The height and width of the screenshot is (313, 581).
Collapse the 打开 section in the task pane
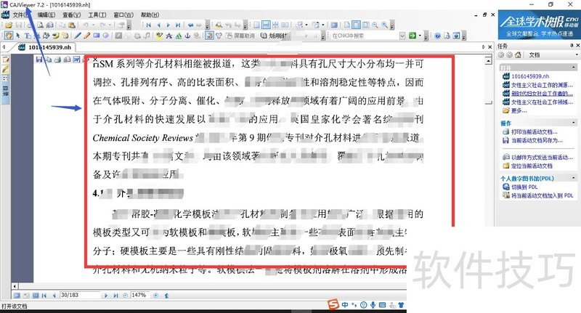(574, 68)
